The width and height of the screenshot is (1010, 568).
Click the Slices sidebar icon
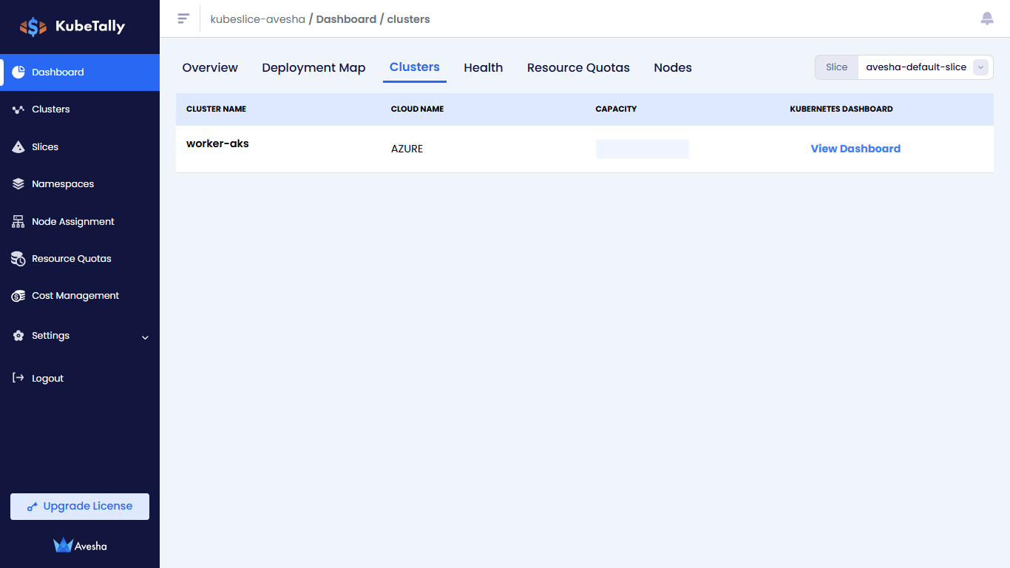18,146
